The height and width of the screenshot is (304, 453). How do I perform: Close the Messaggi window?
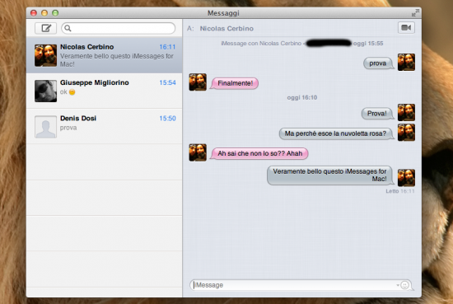(34, 12)
